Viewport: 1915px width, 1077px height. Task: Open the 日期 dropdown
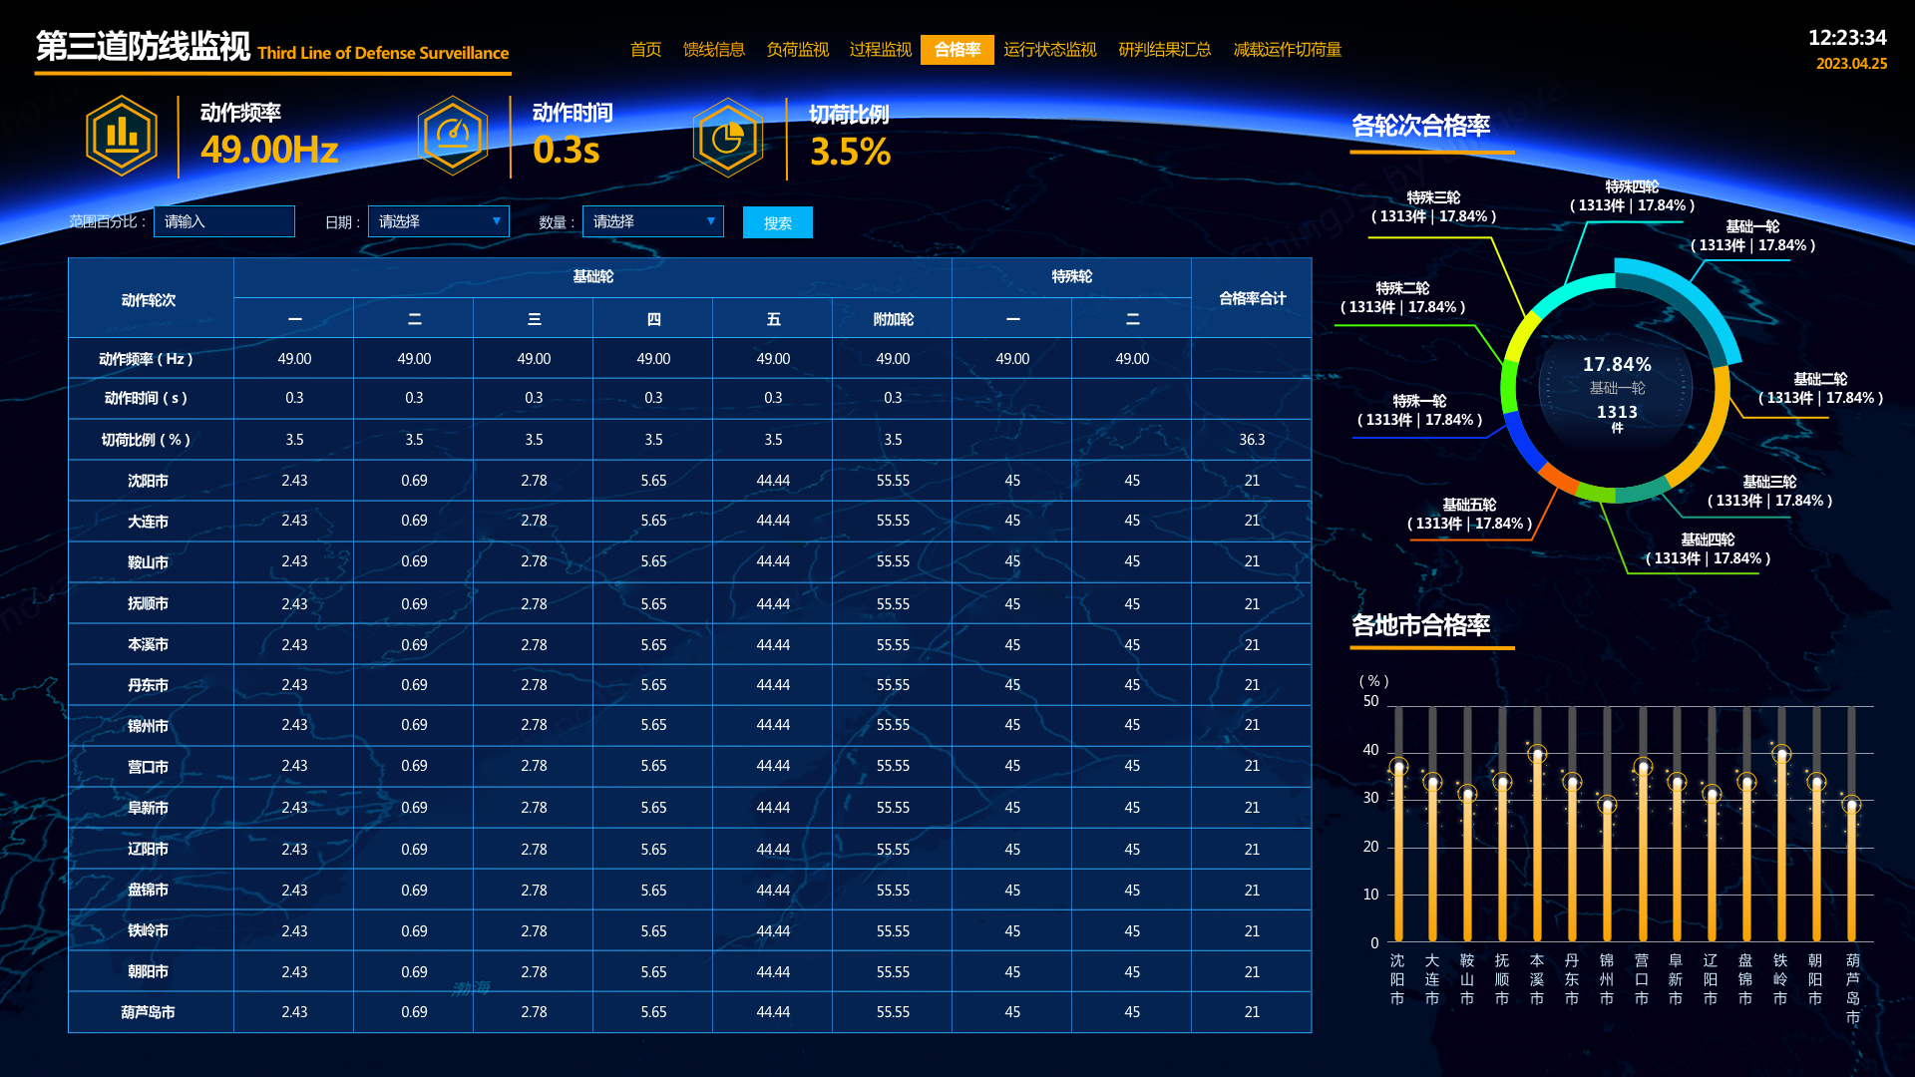pos(439,221)
